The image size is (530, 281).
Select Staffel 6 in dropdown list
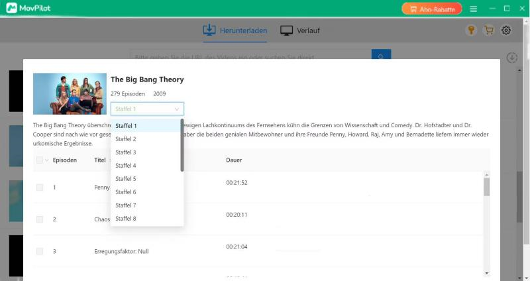[x=126, y=192]
